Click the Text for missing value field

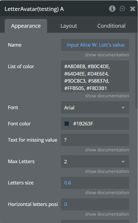tap(95, 140)
